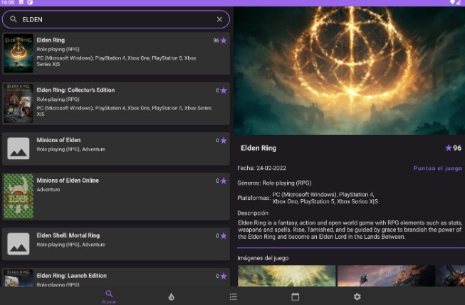Image resolution: width=465 pixels, height=305 pixels.
Task: Open the Buscar search tab
Action: (x=109, y=296)
